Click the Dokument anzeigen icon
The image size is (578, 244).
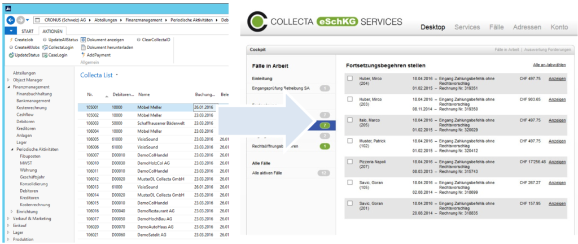pyautogui.click(x=84, y=40)
